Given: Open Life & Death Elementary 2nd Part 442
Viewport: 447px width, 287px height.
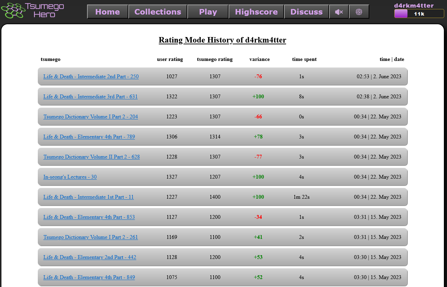Looking at the screenshot, I should tap(90, 257).
